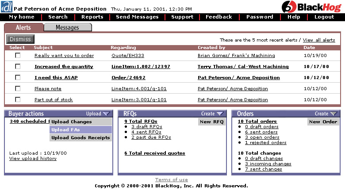Mark the 'Please note' alert checkbox

tap(18, 88)
